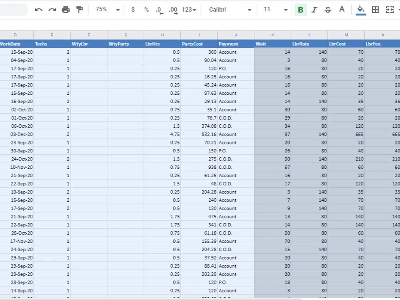This screenshot has height=300, width=400.
Task: Click the WtyParts header cell
Action: pyautogui.click(x=126, y=44)
